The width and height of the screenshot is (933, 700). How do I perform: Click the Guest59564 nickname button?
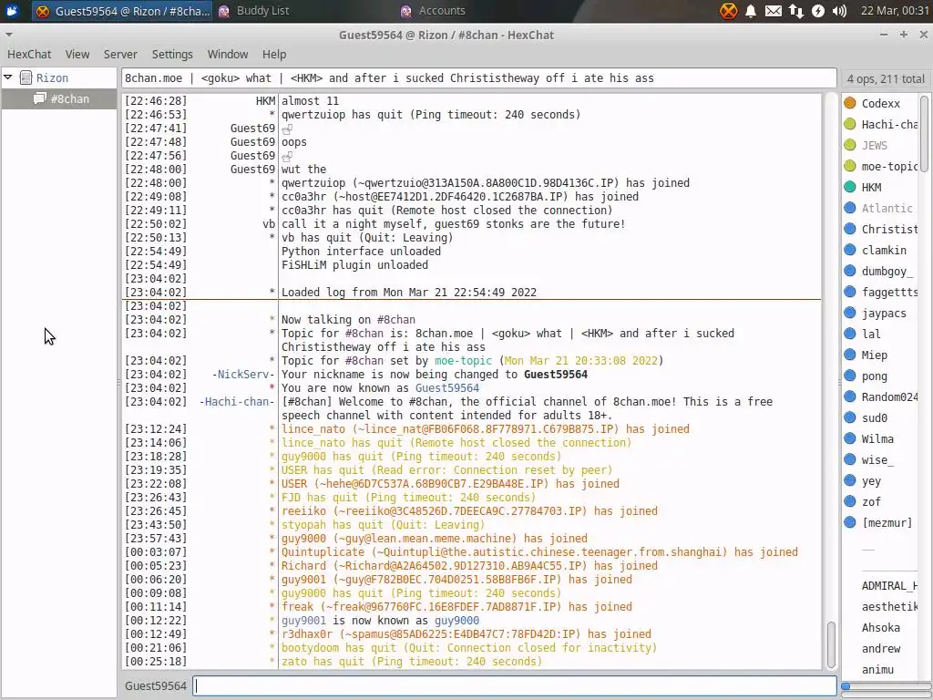[x=155, y=685]
